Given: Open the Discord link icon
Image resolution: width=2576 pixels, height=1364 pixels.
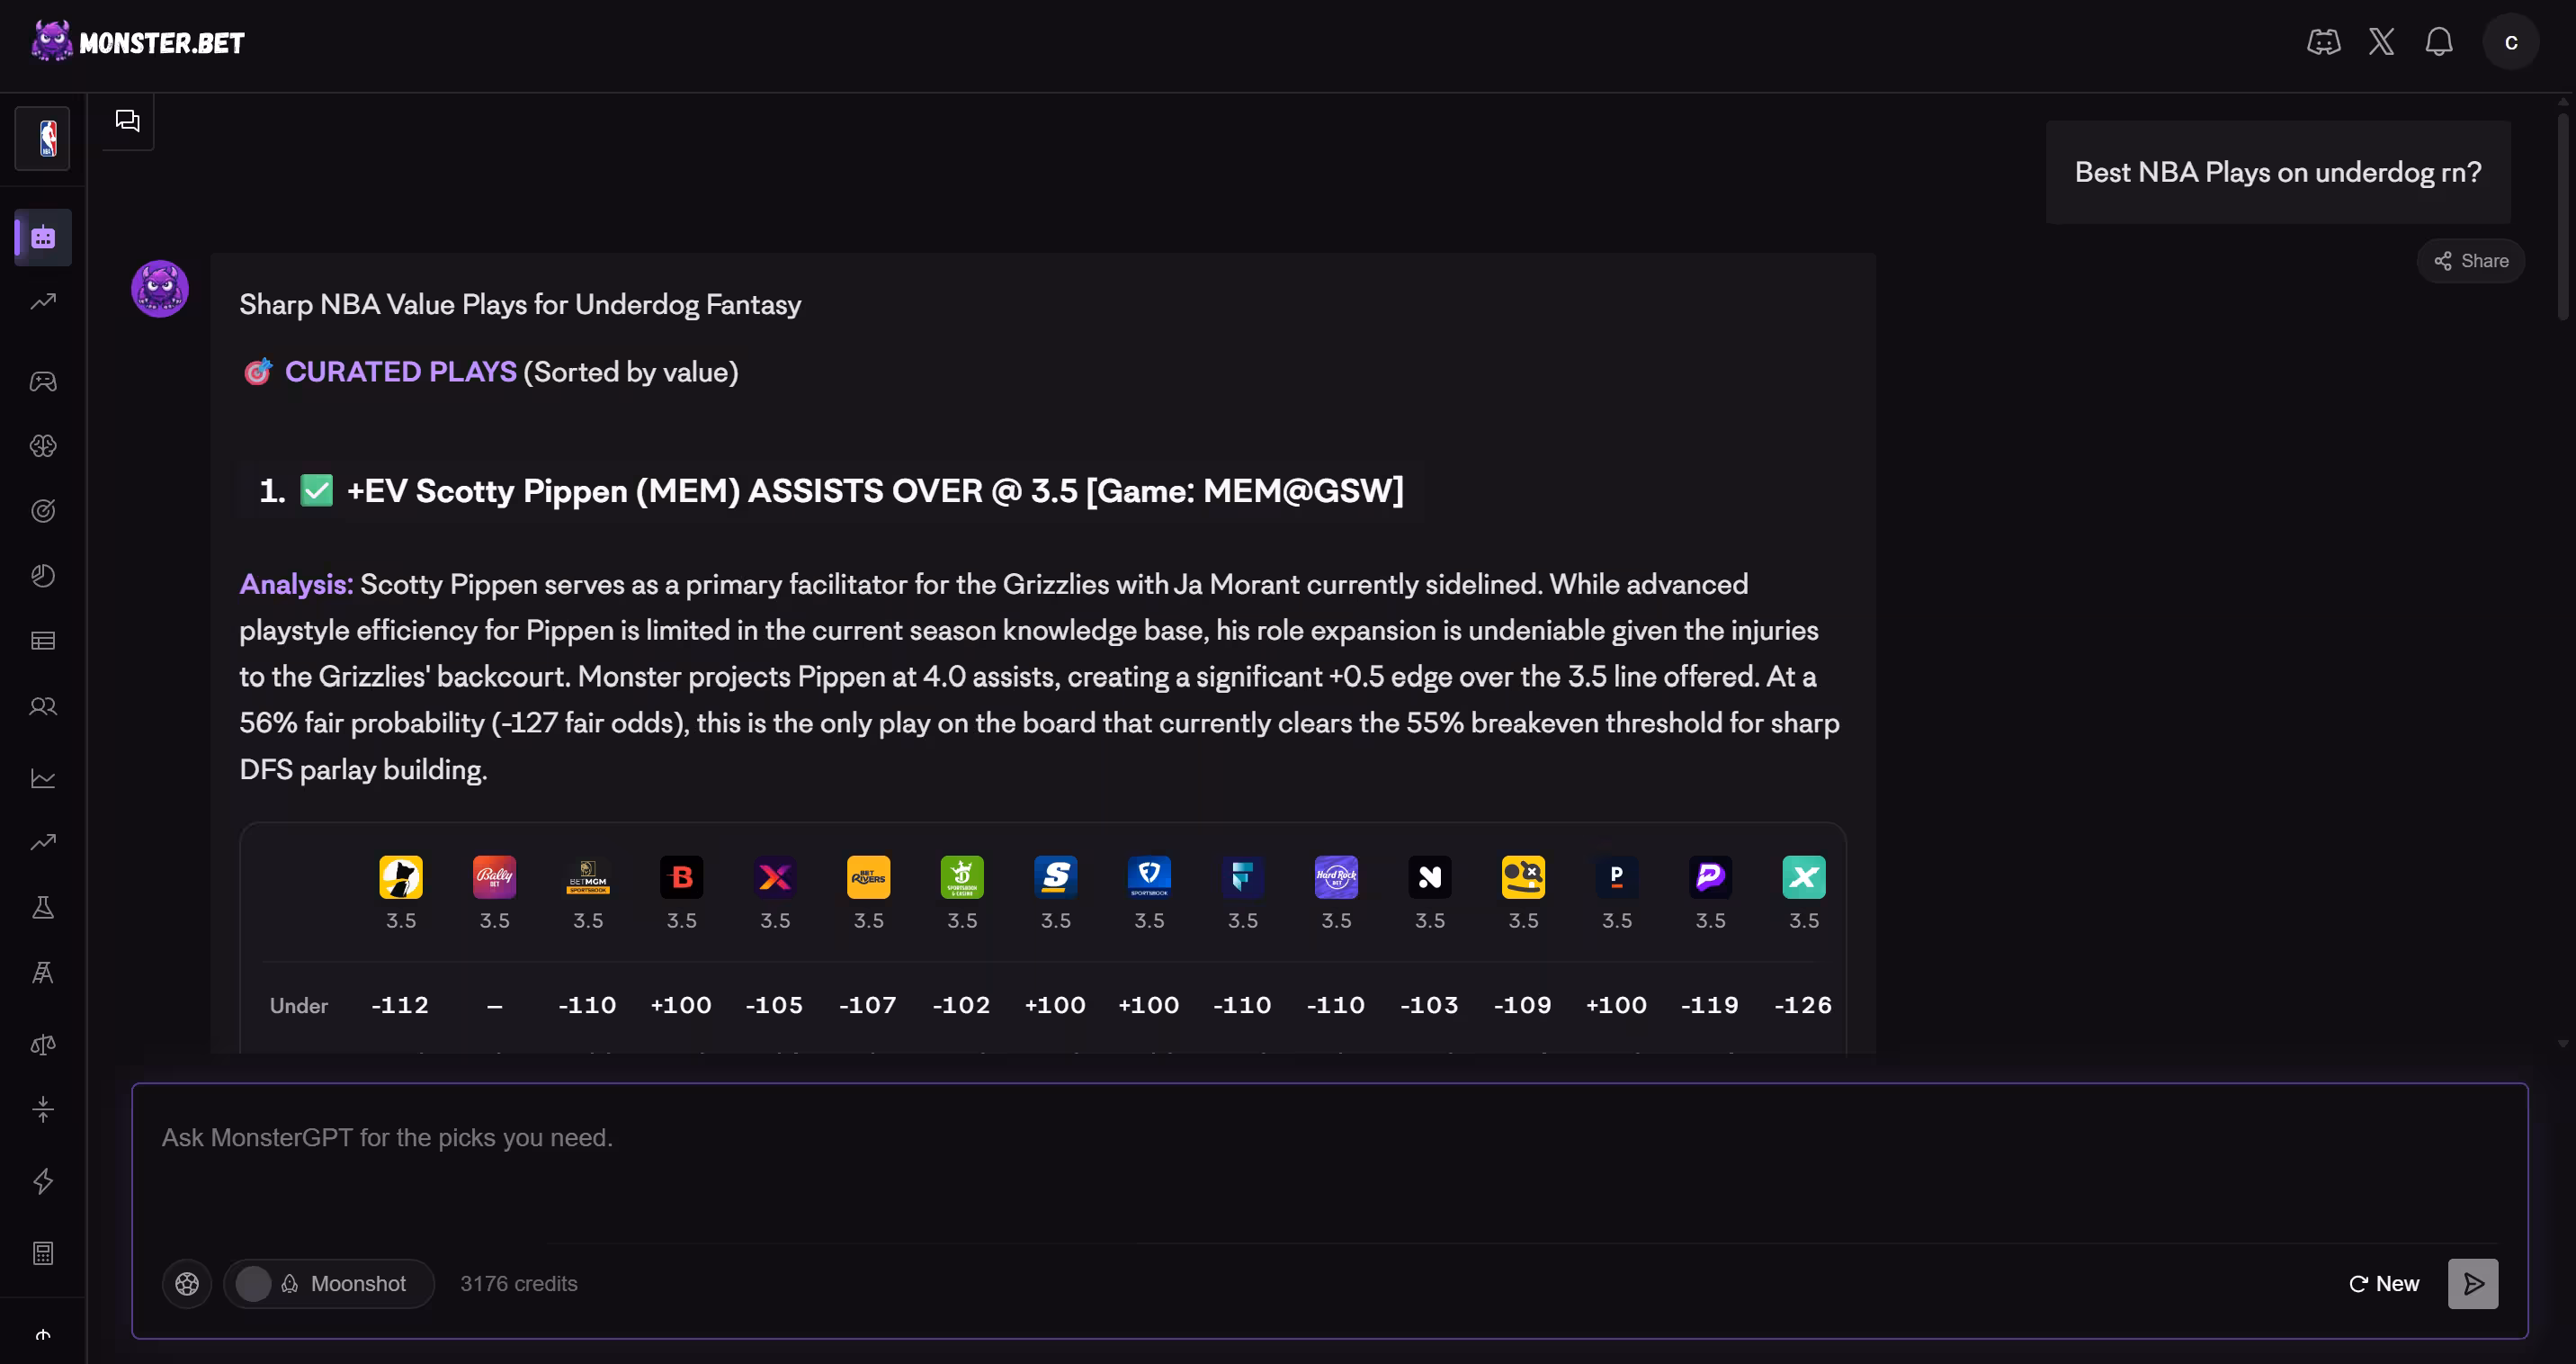Looking at the screenshot, I should tap(2324, 42).
